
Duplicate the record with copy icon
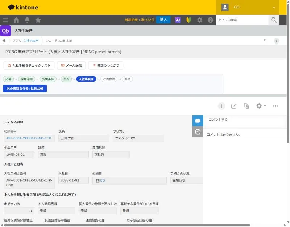point(246,106)
